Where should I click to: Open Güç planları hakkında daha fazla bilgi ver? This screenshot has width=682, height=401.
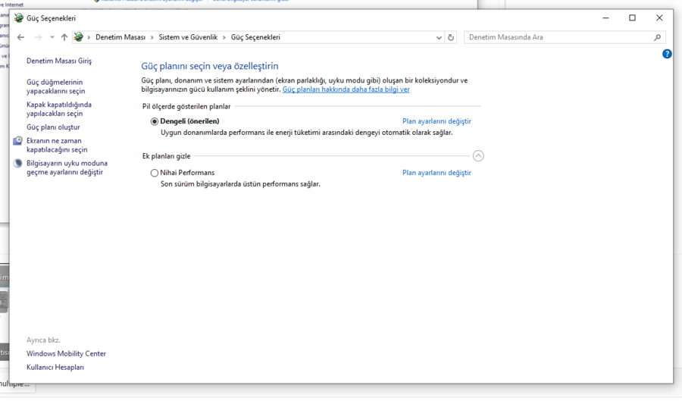(x=346, y=89)
